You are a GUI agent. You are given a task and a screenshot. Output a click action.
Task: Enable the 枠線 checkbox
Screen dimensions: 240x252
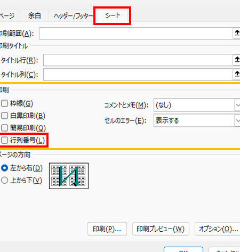4,103
